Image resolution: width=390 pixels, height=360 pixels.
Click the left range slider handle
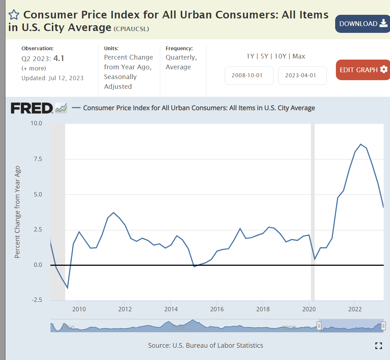pos(319,326)
